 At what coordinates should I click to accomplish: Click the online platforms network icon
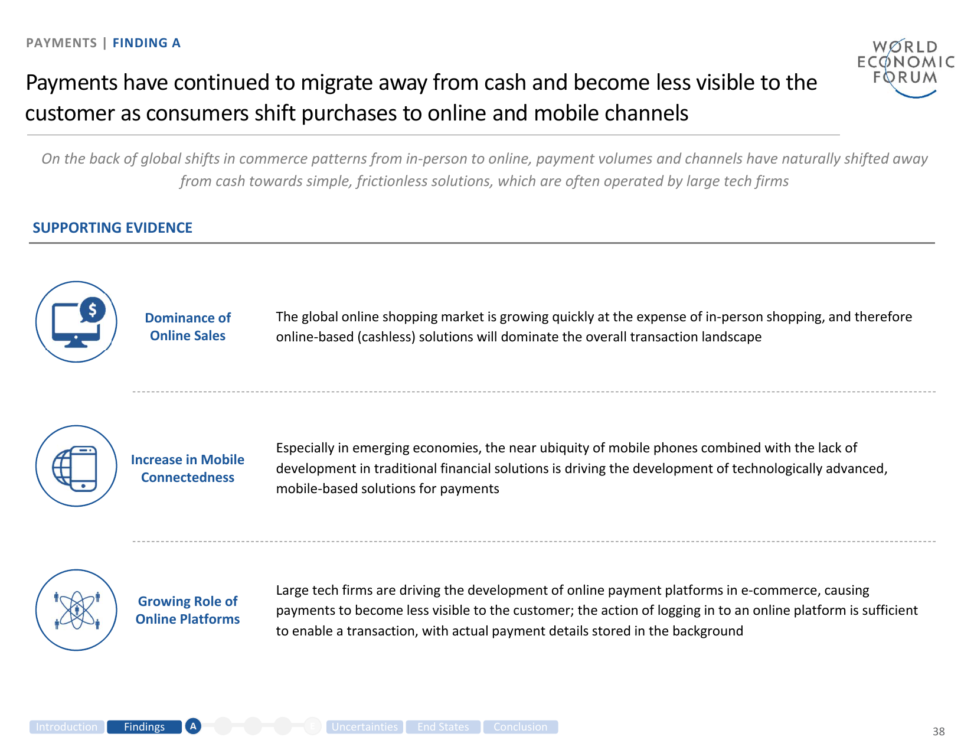[x=76, y=610]
